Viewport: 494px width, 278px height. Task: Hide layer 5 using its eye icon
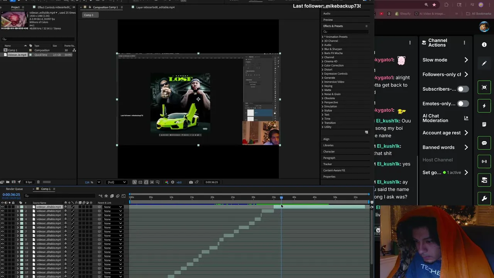(x=2, y=223)
